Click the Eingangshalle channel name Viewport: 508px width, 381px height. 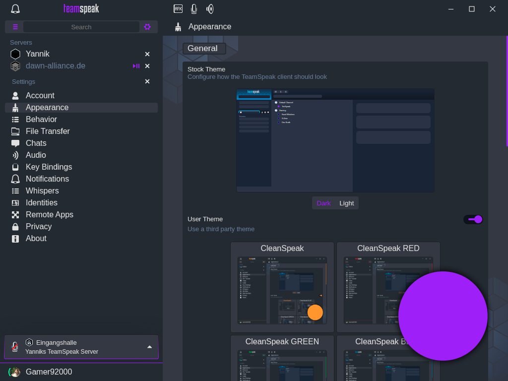pyautogui.click(x=57, y=342)
